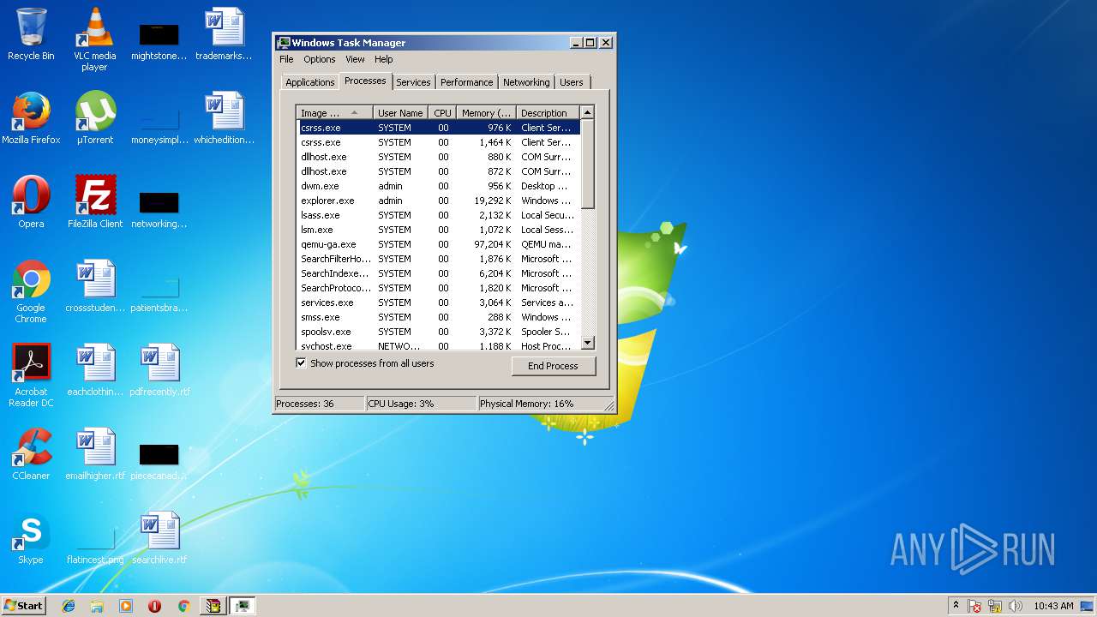Select services.exe process row
Viewport: 1097px width, 617px height.
439,303
